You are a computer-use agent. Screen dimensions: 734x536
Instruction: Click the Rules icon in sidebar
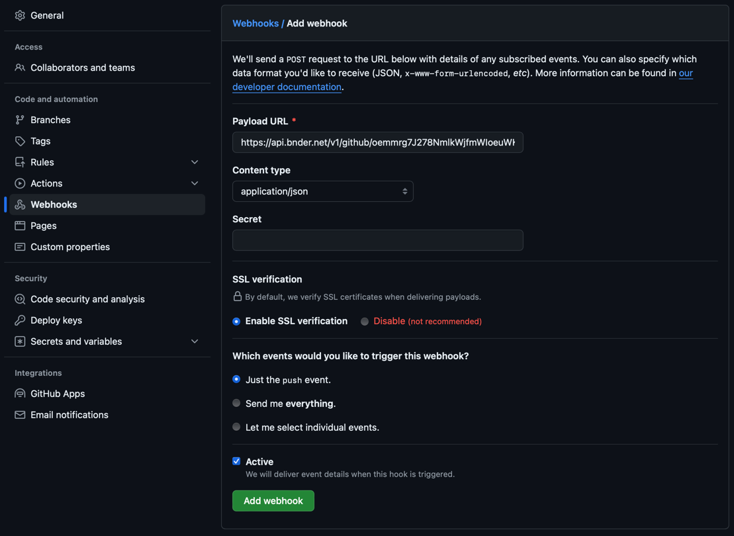point(20,162)
